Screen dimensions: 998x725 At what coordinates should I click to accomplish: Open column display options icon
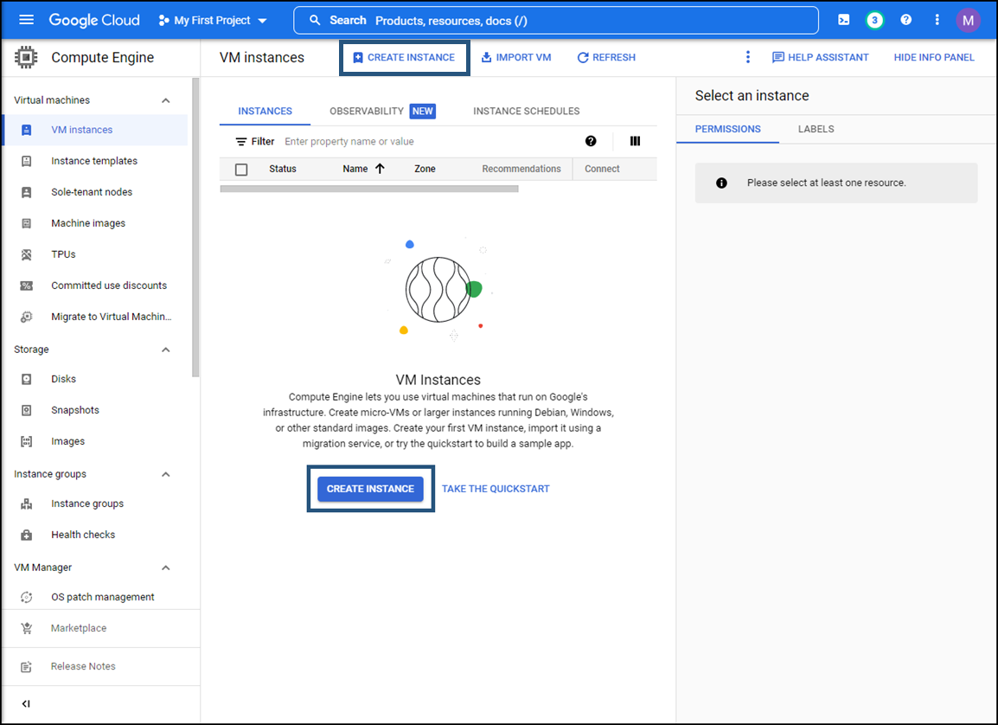(635, 141)
